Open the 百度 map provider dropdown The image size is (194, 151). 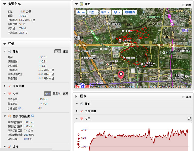pyautogui.click(x=93, y=13)
